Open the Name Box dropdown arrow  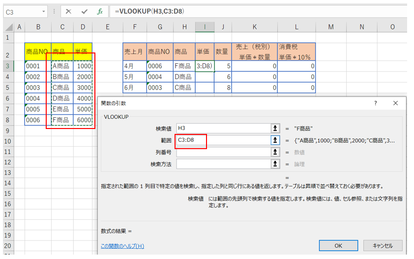pyautogui.click(x=44, y=11)
